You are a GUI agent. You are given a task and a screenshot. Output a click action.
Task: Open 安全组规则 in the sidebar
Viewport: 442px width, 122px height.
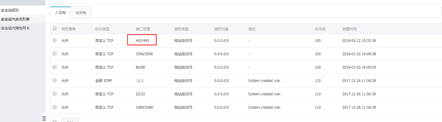pyautogui.click(x=10, y=10)
